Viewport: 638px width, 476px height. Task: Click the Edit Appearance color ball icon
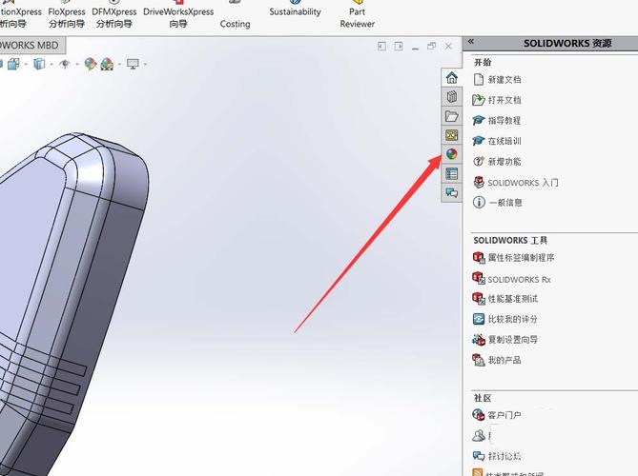pos(90,64)
